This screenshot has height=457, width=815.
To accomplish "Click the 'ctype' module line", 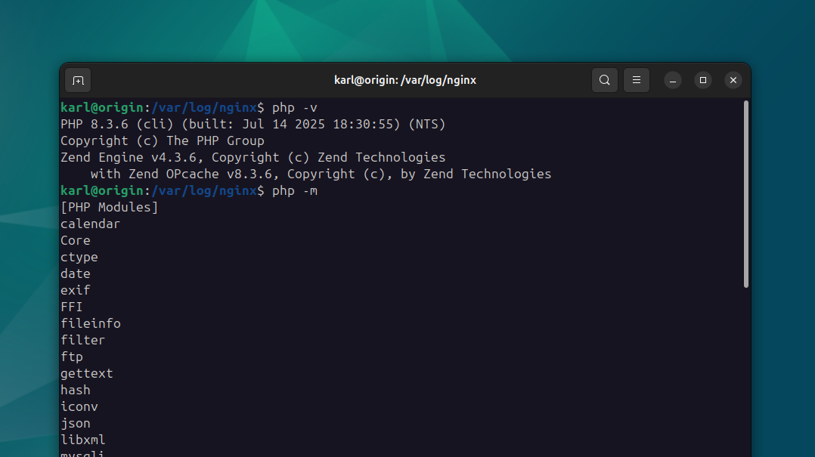I will click(x=79, y=257).
